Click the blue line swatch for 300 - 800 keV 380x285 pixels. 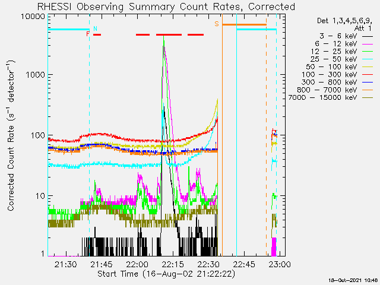coord(368,83)
